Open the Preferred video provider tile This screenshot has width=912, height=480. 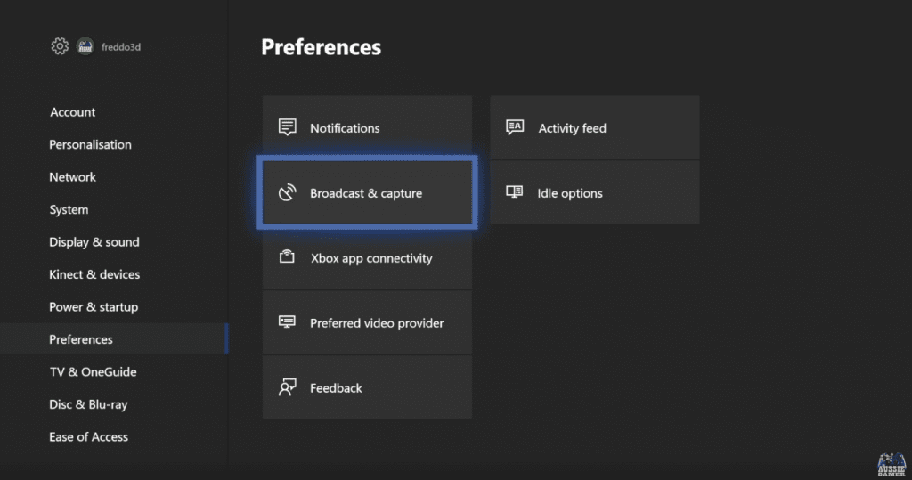[367, 323]
